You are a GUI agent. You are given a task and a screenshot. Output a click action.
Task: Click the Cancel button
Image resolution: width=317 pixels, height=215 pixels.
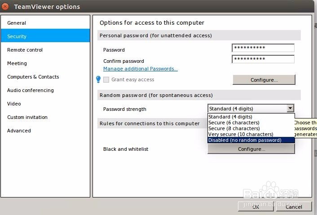point(294,207)
